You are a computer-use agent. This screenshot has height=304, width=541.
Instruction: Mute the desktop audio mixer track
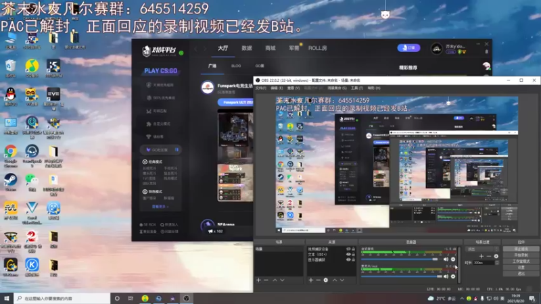pyautogui.click(x=446, y=259)
